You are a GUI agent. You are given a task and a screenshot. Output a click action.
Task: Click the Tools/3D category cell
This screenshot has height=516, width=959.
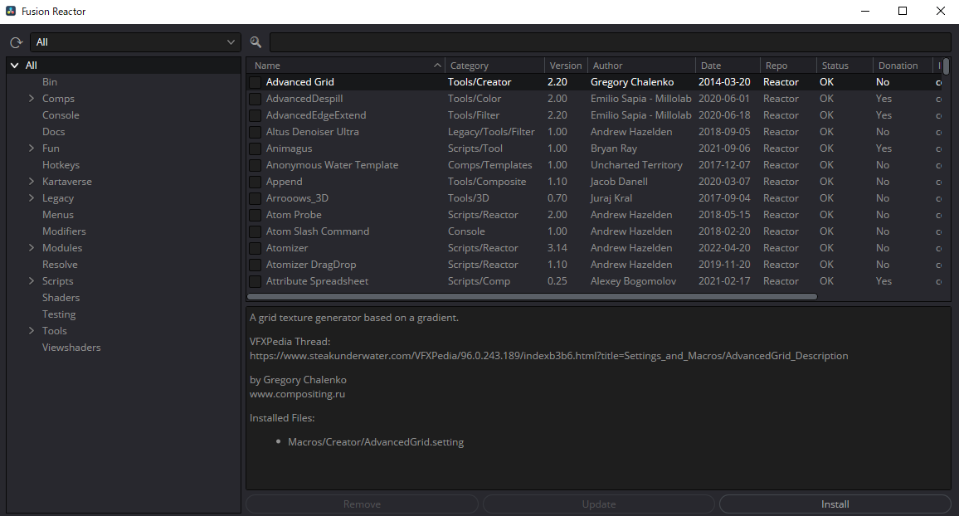click(x=469, y=198)
